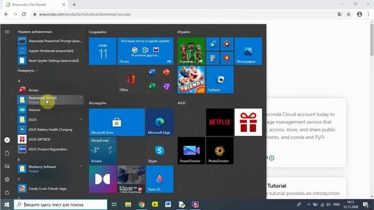Expand the Anaconda3 (64-bit) folder
Screen dimensions: 374x210
pos(51,100)
